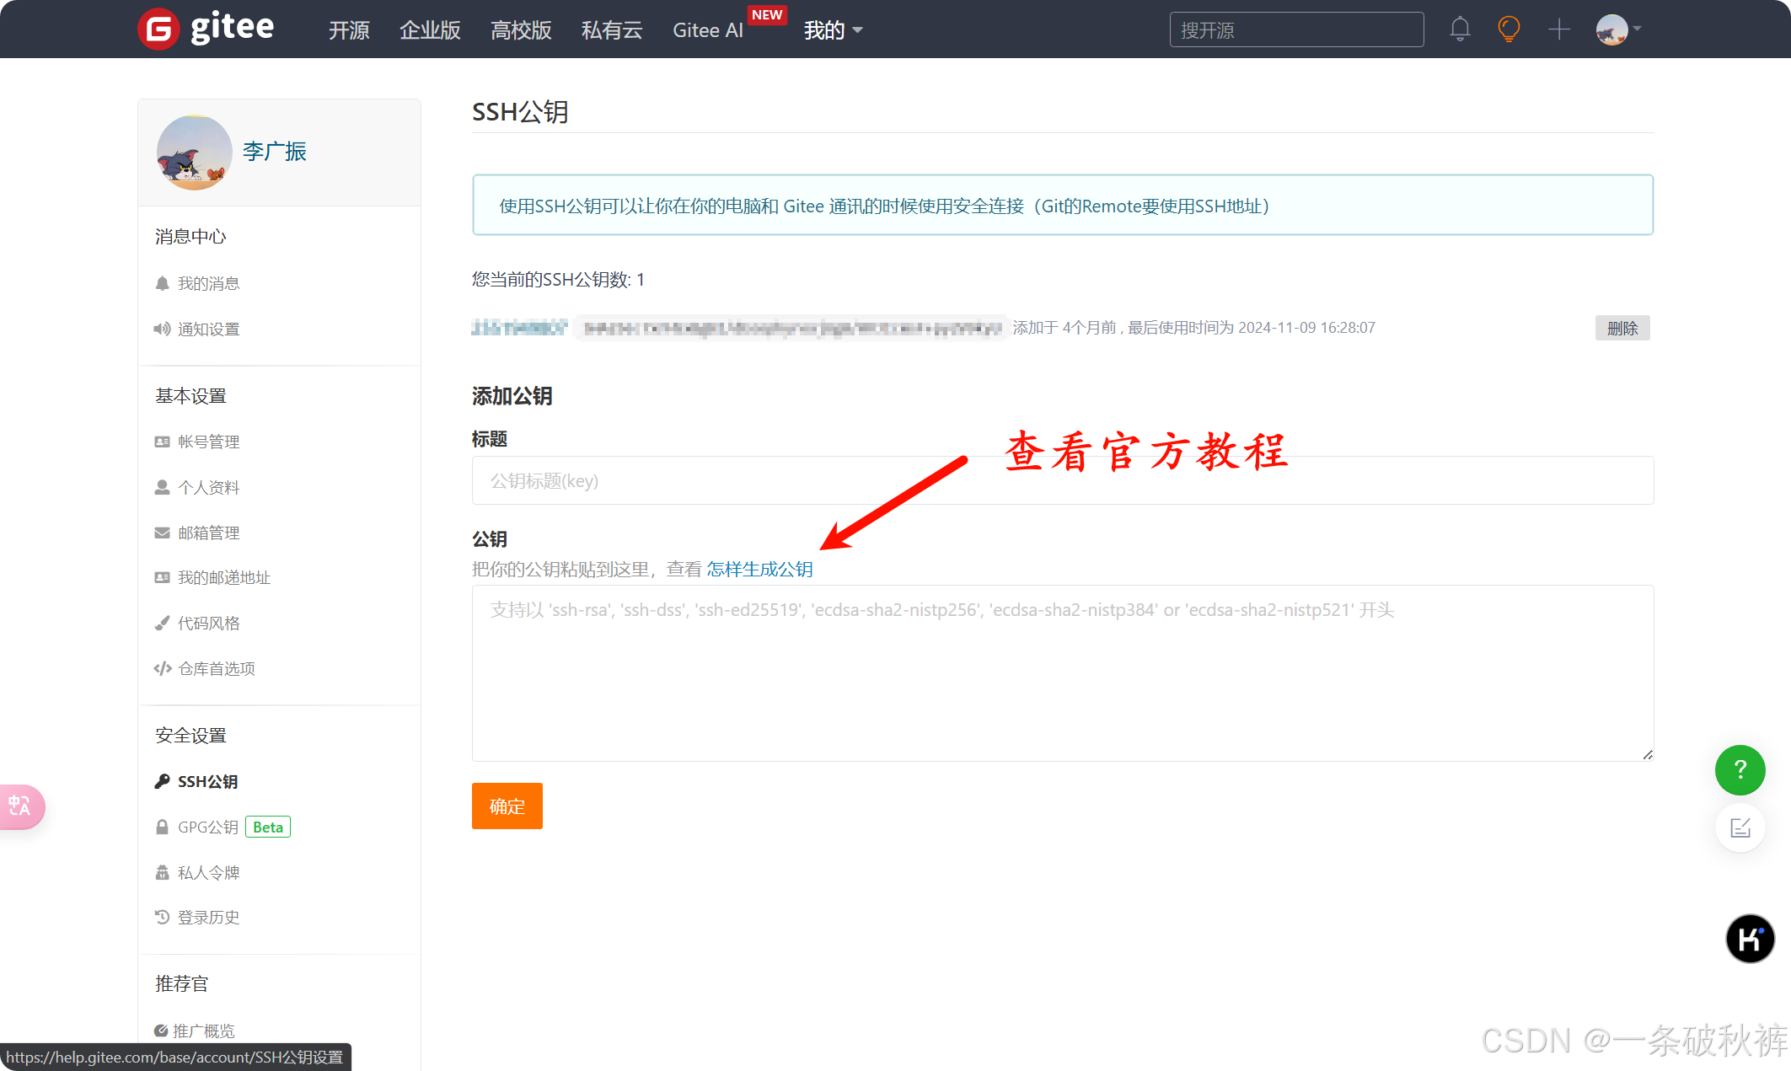This screenshot has height=1071, width=1791.
Task: Click the green help question-mark button
Action: (1740, 770)
